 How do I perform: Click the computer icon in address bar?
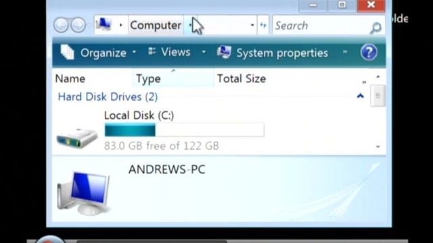(104, 25)
